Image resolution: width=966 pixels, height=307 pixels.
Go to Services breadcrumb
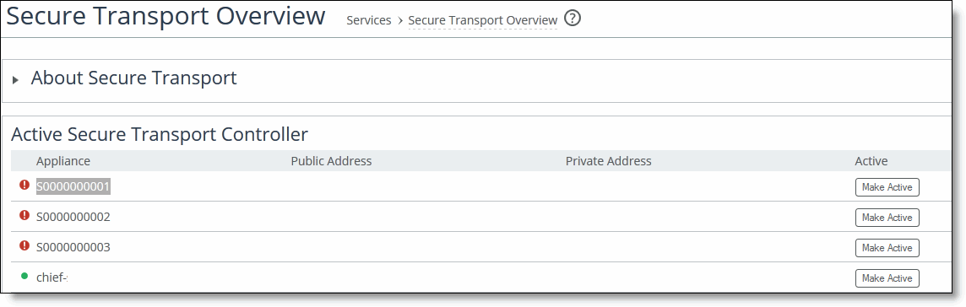pos(368,20)
